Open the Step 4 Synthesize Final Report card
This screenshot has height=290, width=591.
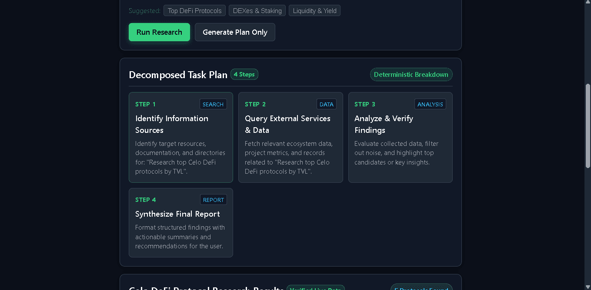tap(181, 223)
